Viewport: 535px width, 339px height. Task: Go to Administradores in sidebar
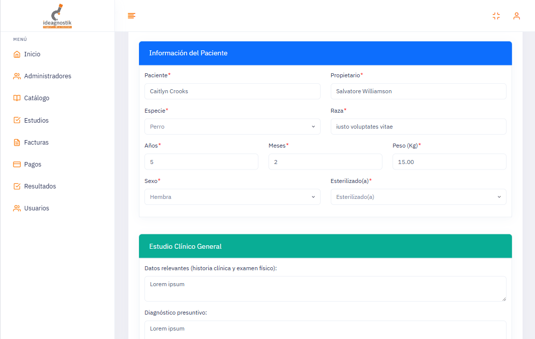point(47,76)
